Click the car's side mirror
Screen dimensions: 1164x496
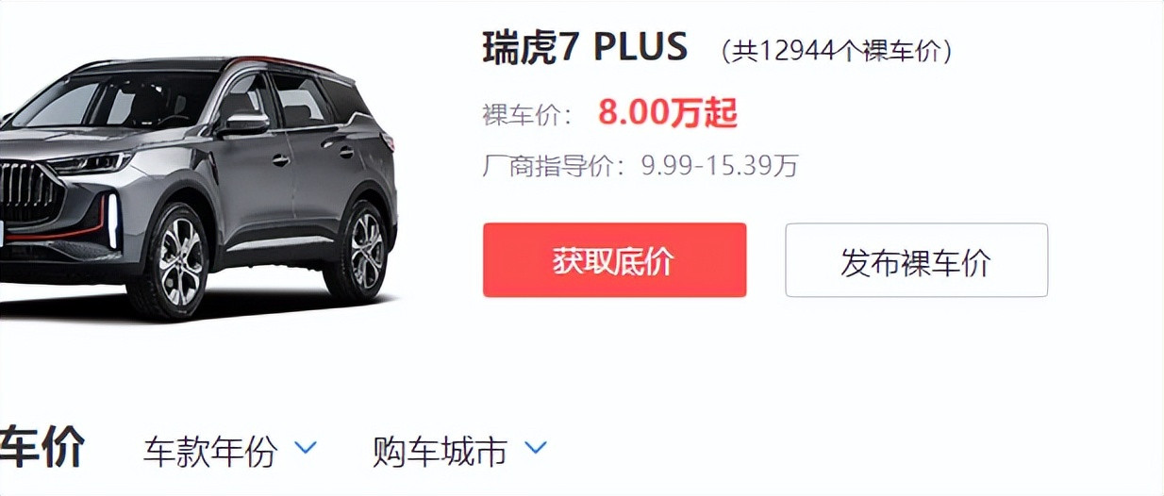click(243, 124)
